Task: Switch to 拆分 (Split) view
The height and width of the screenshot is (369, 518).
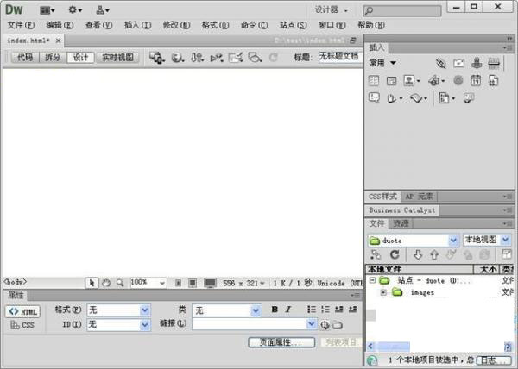Action: point(53,58)
